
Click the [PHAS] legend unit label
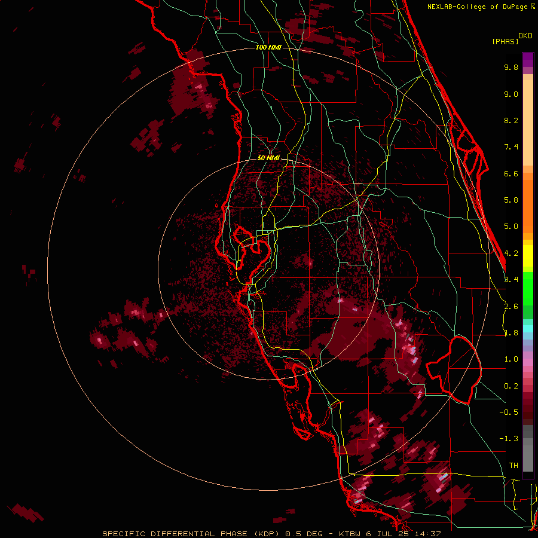(x=505, y=41)
